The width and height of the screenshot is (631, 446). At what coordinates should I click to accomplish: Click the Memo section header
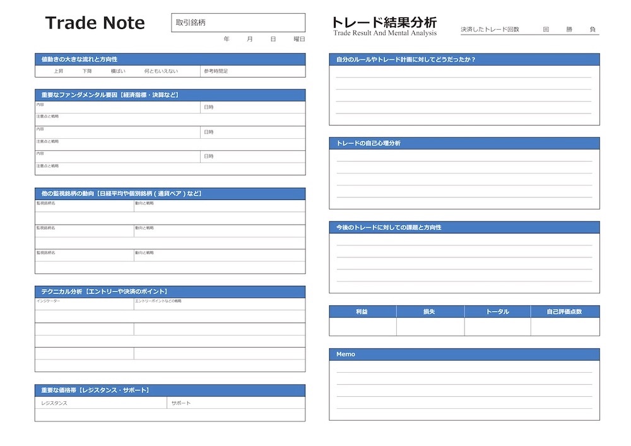pyautogui.click(x=464, y=355)
